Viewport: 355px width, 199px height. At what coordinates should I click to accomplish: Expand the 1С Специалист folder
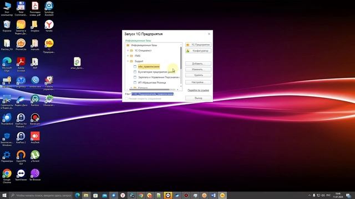[128, 50]
